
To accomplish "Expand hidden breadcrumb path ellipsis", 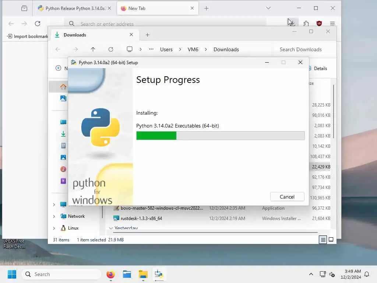I will (151, 49).
